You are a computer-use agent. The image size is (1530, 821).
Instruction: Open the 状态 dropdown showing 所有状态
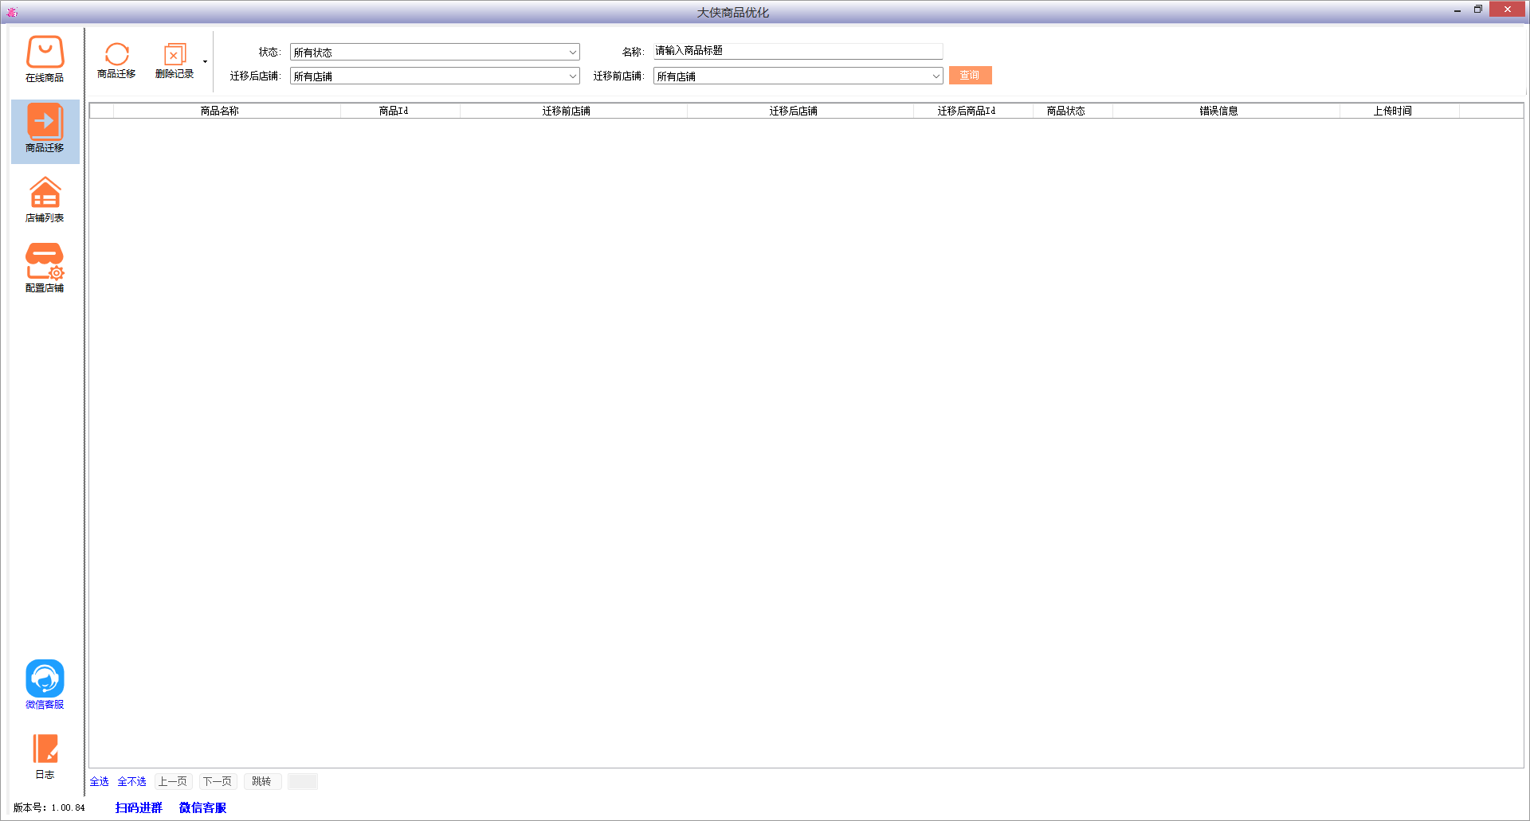[434, 52]
